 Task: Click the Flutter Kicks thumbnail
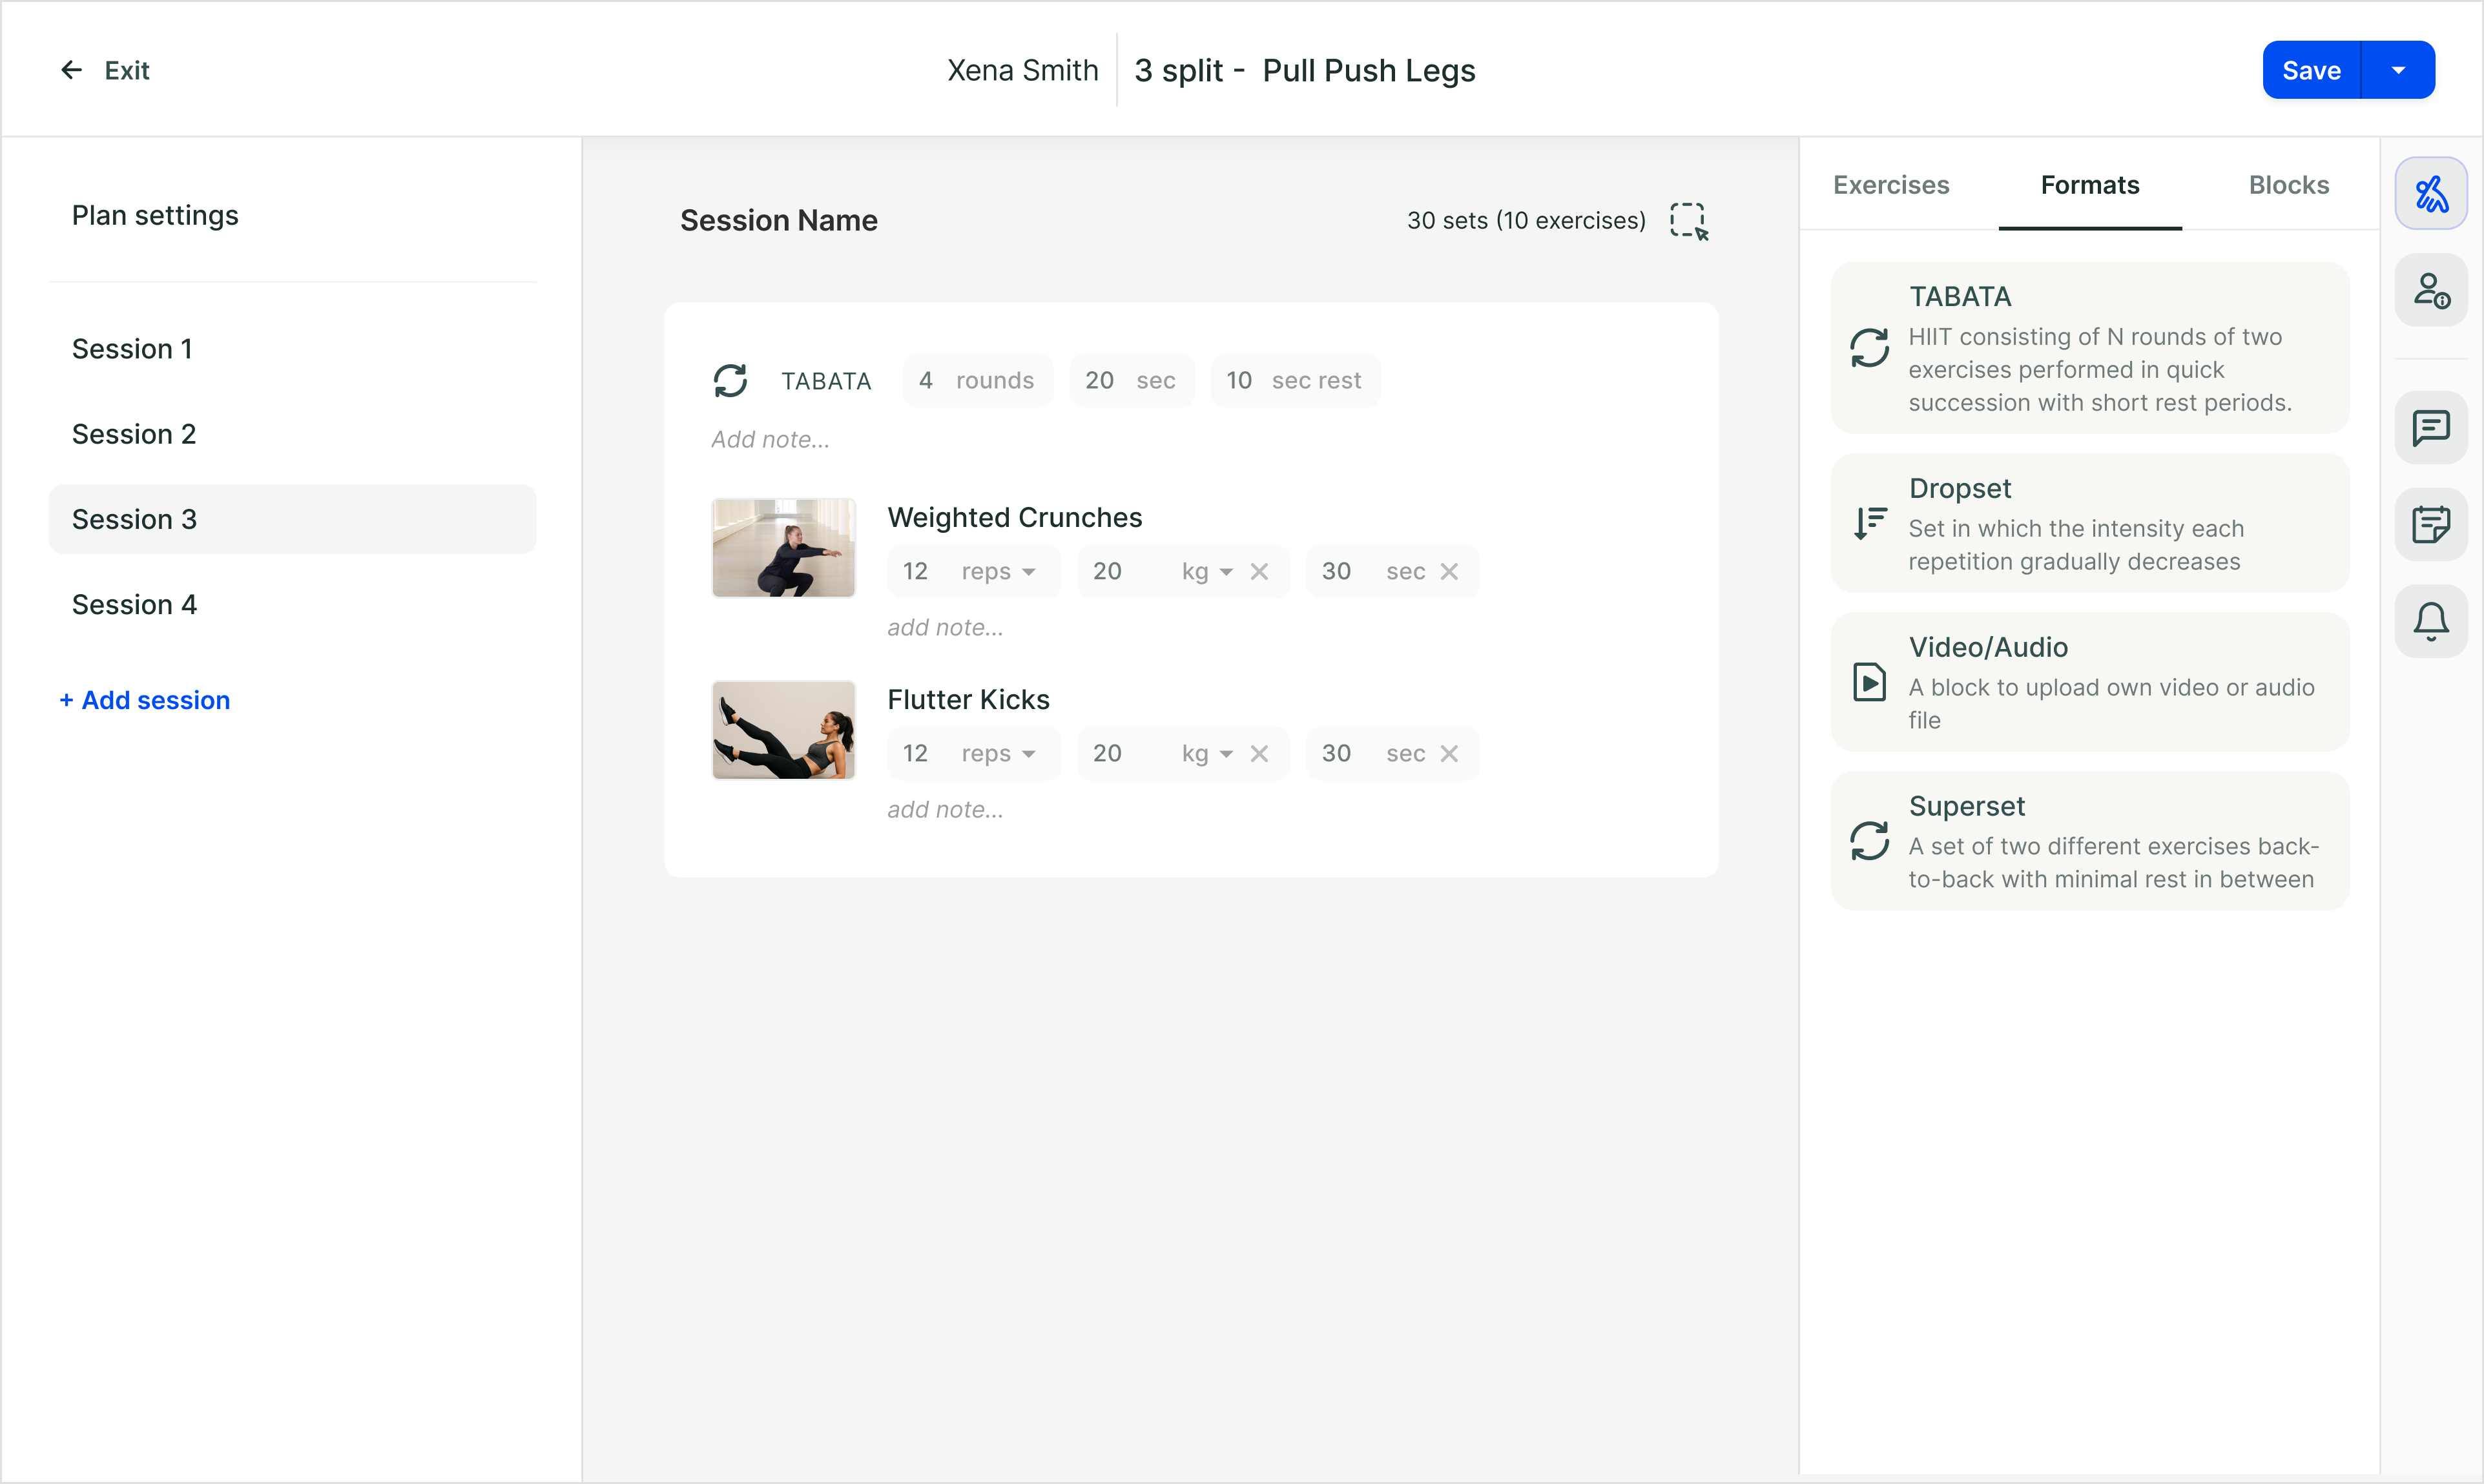coord(783,730)
